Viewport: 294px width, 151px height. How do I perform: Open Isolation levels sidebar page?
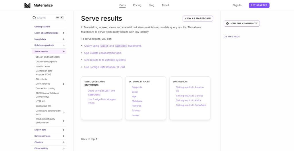pos(43,66)
